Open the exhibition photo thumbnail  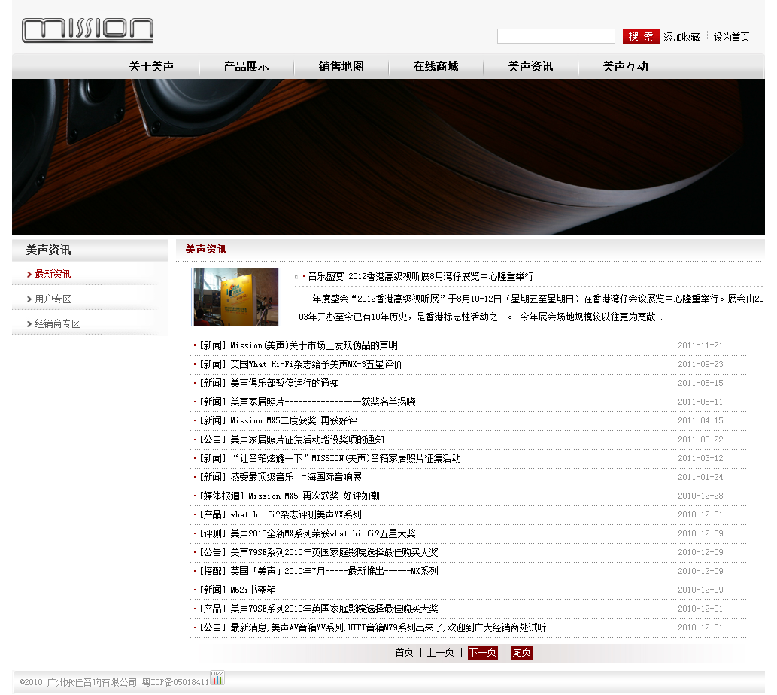click(236, 296)
